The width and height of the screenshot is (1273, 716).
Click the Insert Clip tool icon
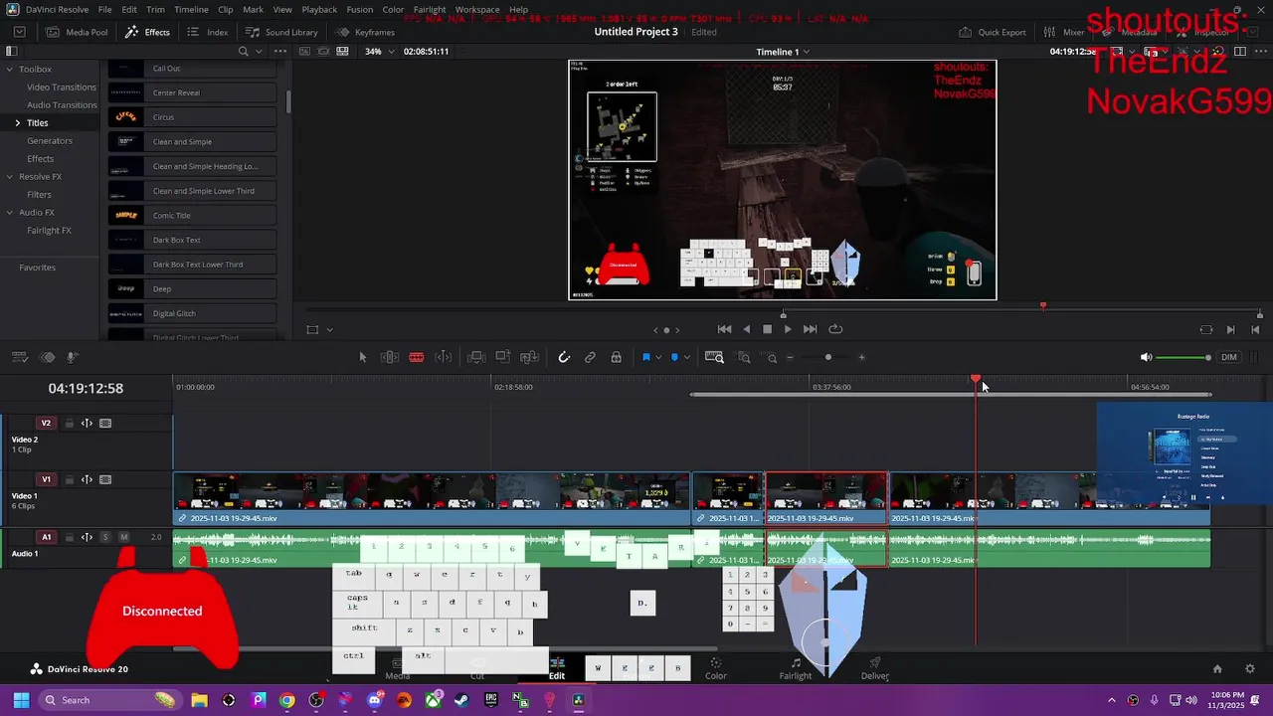(x=476, y=357)
